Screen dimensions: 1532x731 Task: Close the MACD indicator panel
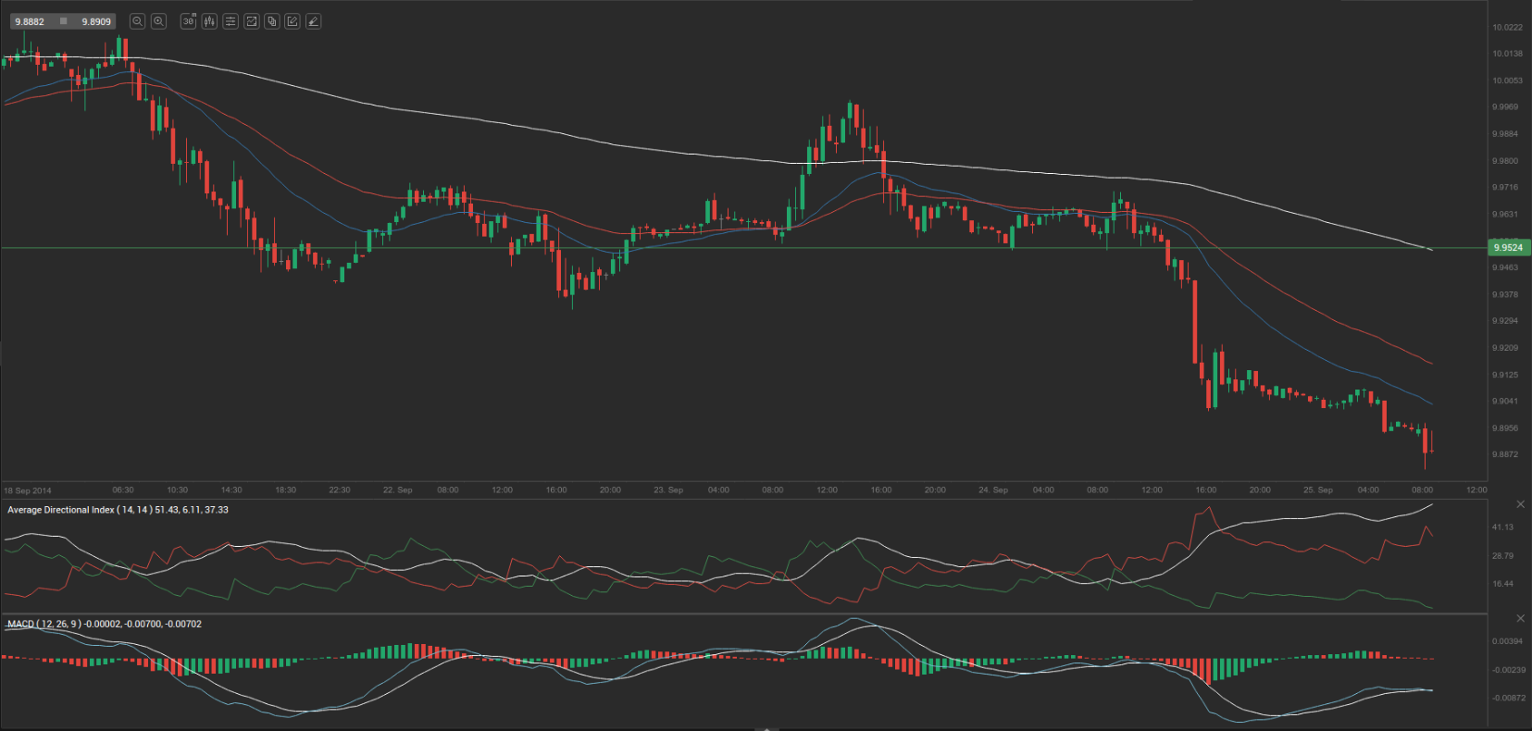click(x=1520, y=618)
